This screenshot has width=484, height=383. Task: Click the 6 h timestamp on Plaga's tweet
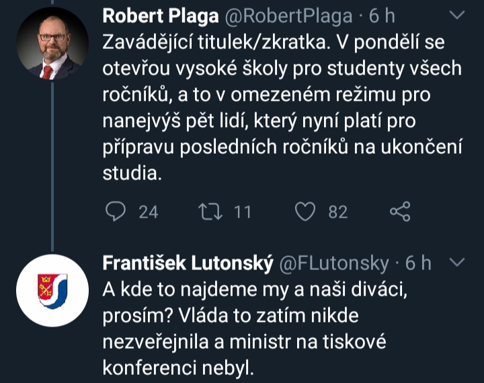click(382, 15)
